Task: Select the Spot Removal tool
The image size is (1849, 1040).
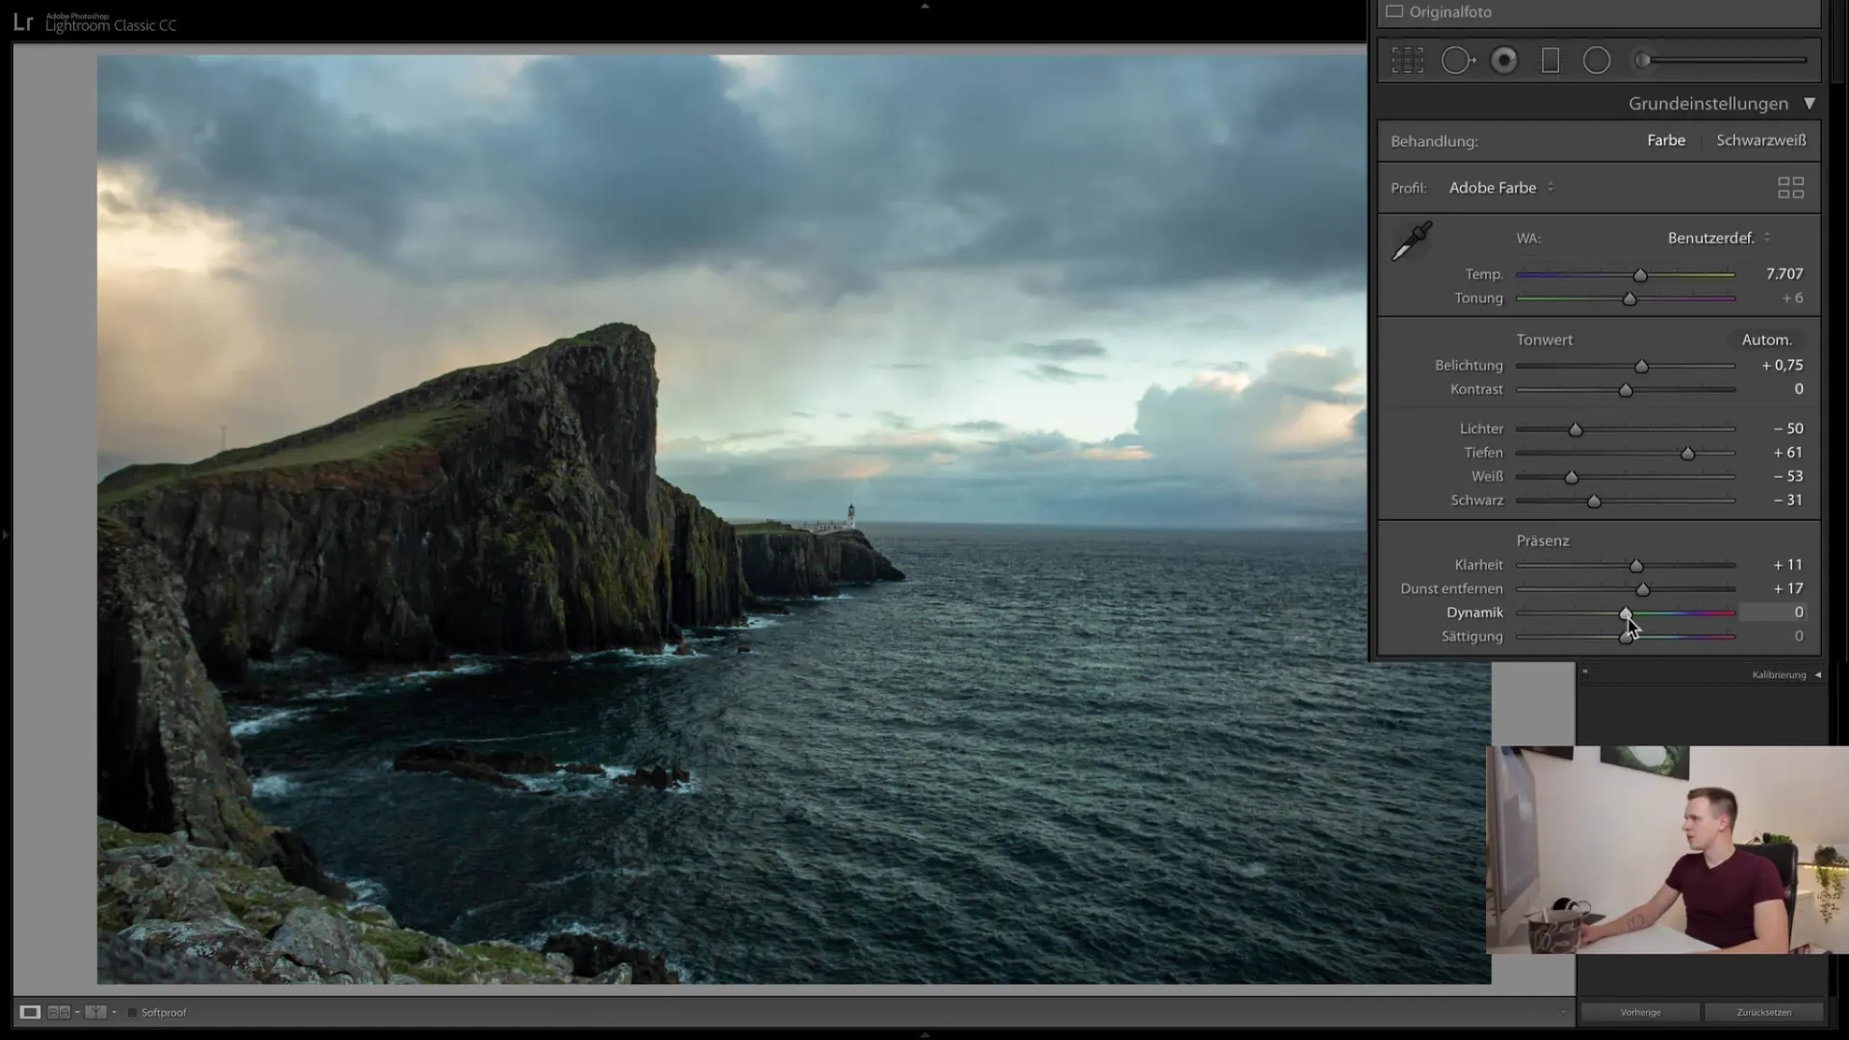Action: coord(1458,61)
